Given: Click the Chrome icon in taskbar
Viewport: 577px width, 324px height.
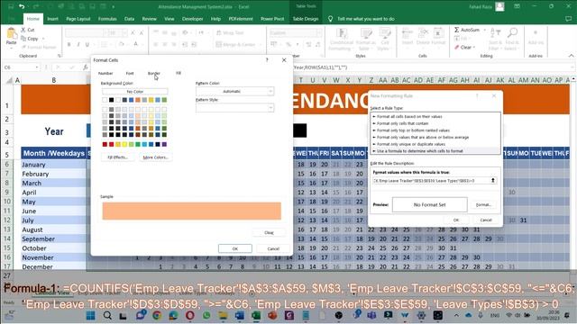Looking at the screenshot, I should coord(157,315).
